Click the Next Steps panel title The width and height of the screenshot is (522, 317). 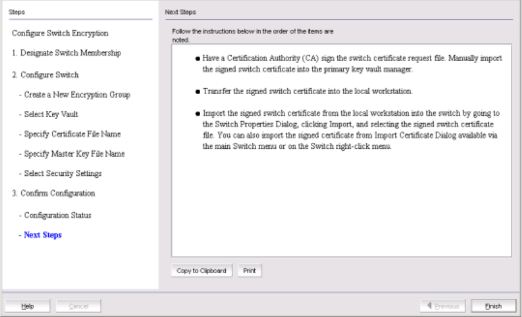point(180,12)
